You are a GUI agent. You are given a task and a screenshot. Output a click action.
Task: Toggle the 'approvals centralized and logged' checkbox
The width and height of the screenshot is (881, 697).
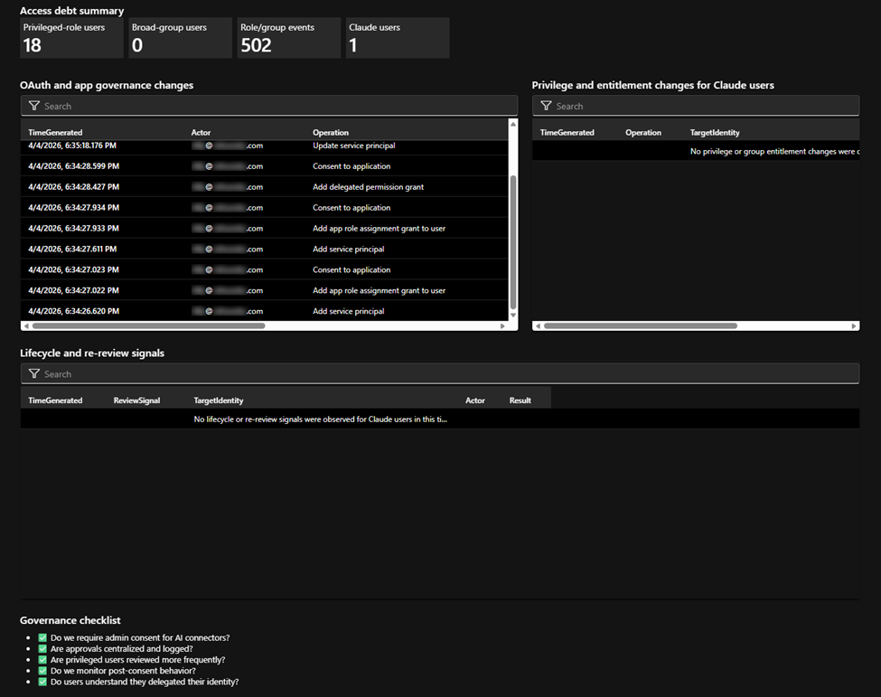pyautogui.click(x=42, y=649)
